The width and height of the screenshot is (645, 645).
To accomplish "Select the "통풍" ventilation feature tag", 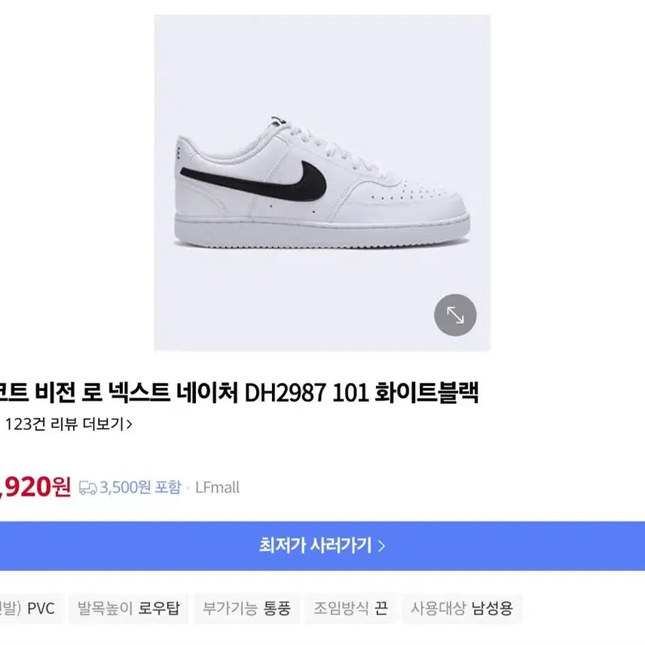I will click(x=280, y=608).
